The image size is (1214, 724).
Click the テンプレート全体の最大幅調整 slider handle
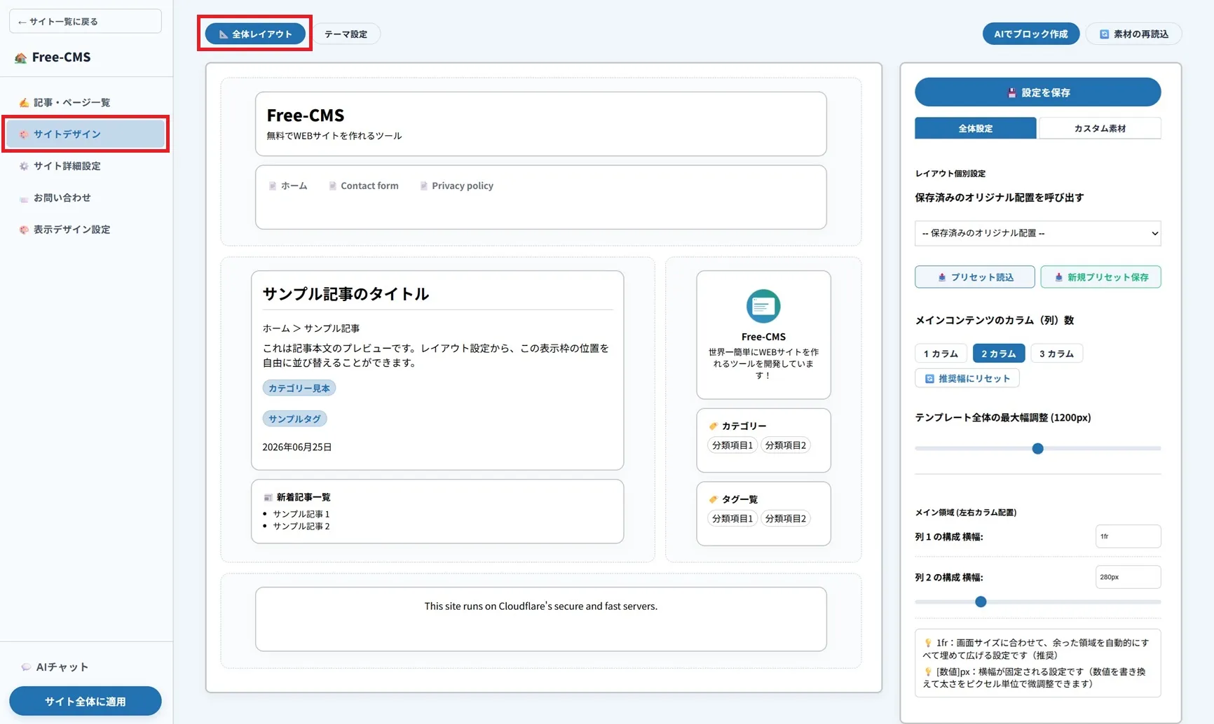(x=1037, y=449)
